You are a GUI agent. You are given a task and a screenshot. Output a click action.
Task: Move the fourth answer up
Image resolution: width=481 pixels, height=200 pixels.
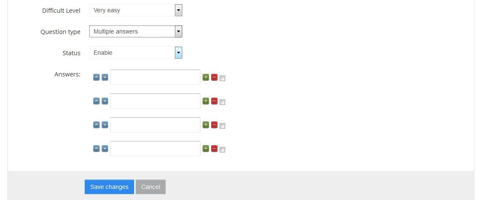96,149
